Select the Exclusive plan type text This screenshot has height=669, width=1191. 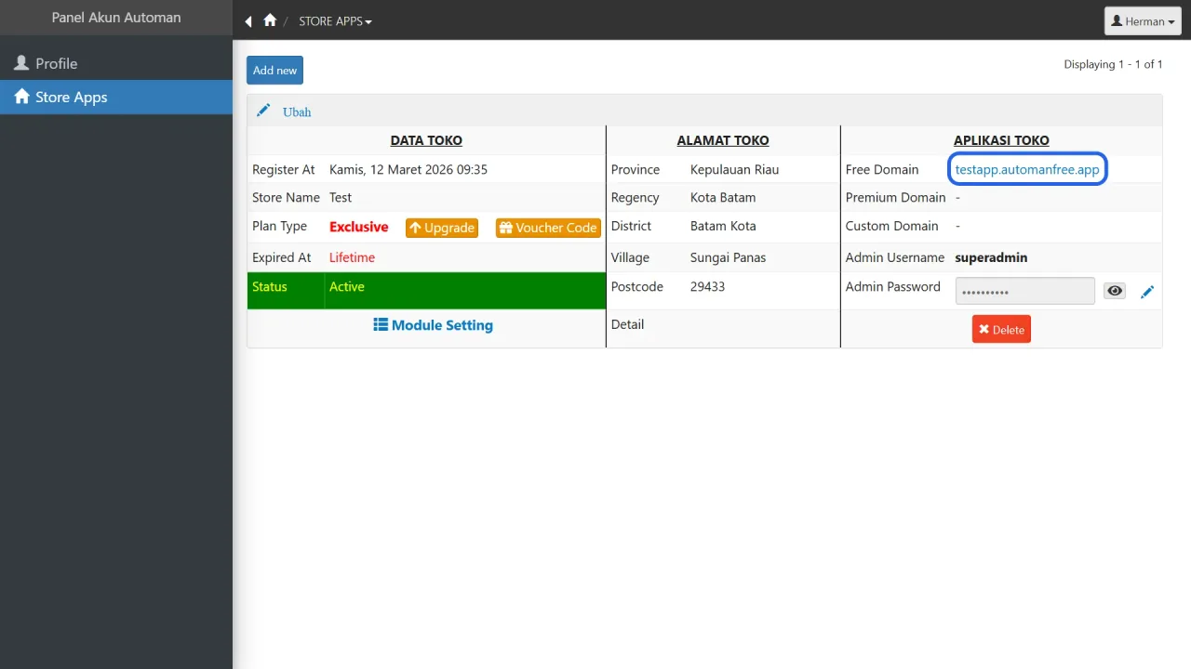[358, 227]
